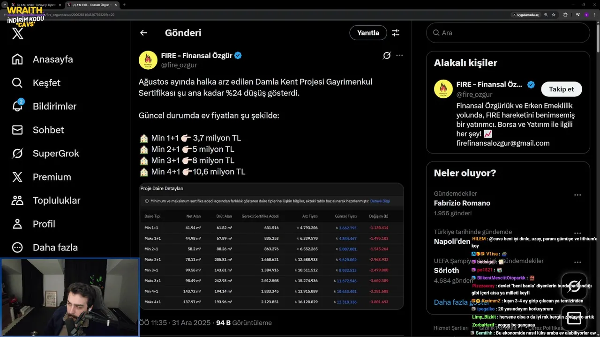Screen dimensions: 600x337
Task: Focus the Ara search field
Action: pos(508,33)
